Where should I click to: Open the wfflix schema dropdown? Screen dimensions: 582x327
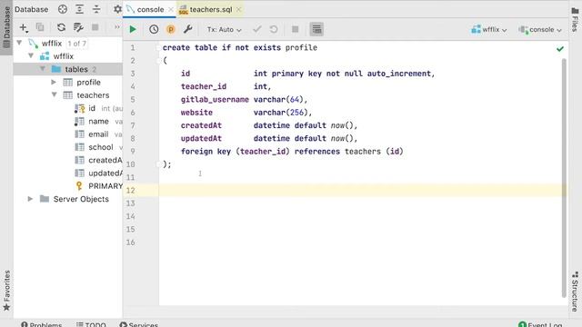coord(489,29)
